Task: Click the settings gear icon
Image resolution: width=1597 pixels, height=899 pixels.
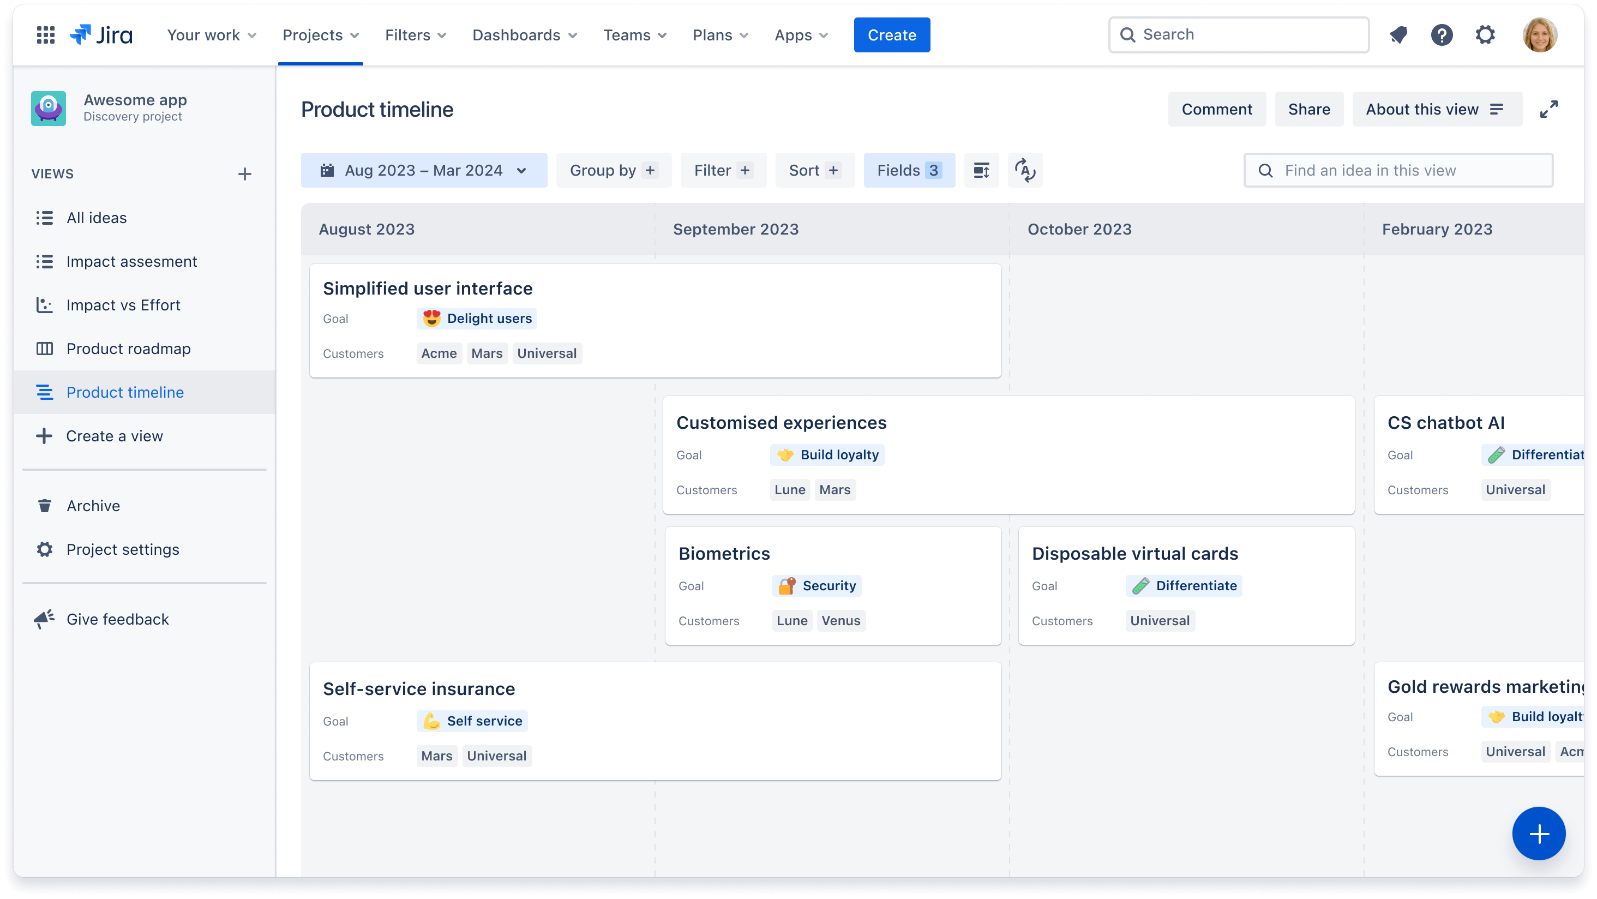Action: [1484, 34]
